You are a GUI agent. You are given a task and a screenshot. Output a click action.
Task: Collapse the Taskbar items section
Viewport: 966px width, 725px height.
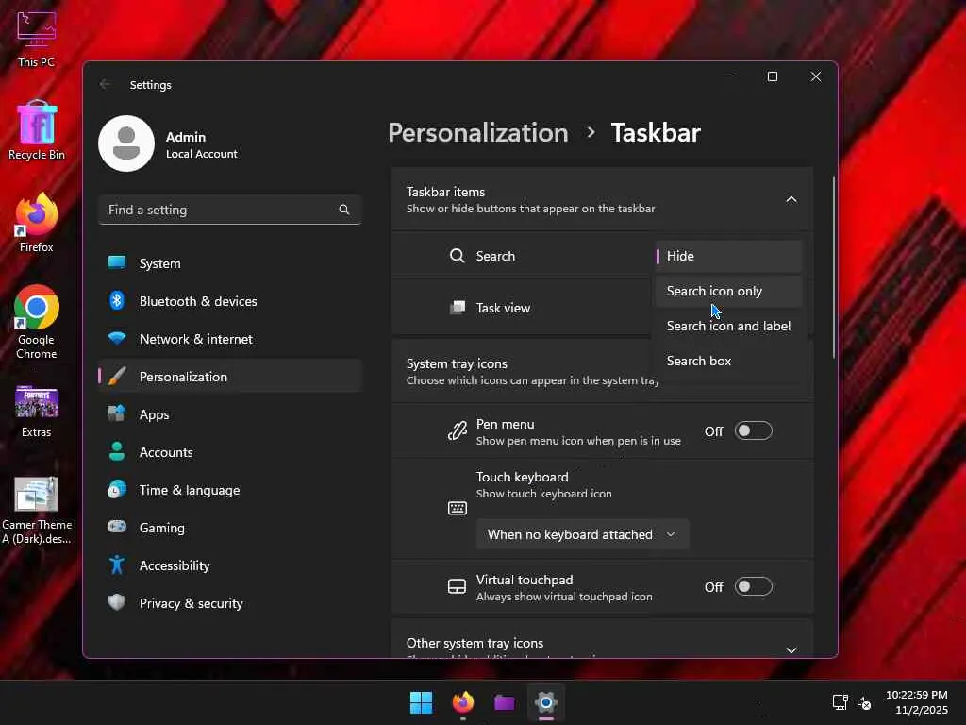pos(791,200)
